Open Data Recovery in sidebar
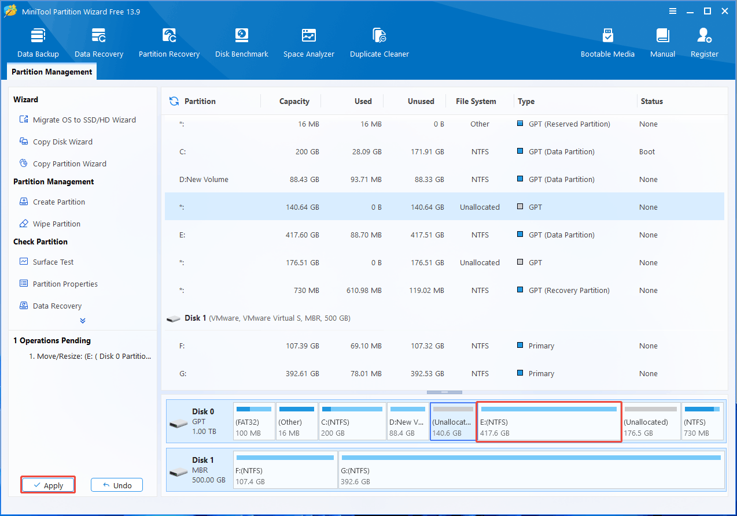 point(50,306)
